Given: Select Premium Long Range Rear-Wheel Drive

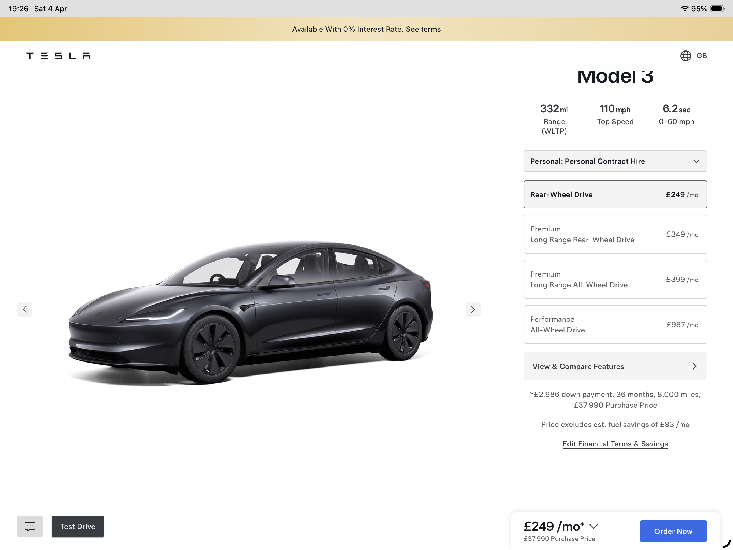Looking at the screenshot, I should (615, 234).
